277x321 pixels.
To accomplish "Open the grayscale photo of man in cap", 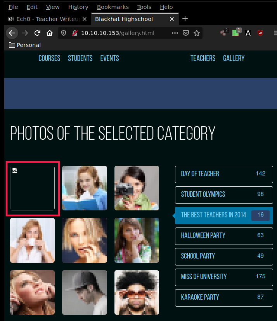I will pyautogui.click(x=85, y=292).
